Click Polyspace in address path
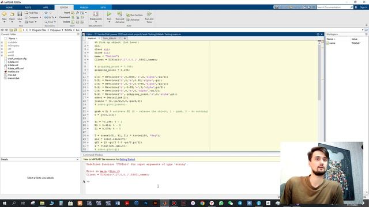Screen dimensions: 369x207 (x=55, y=30)
